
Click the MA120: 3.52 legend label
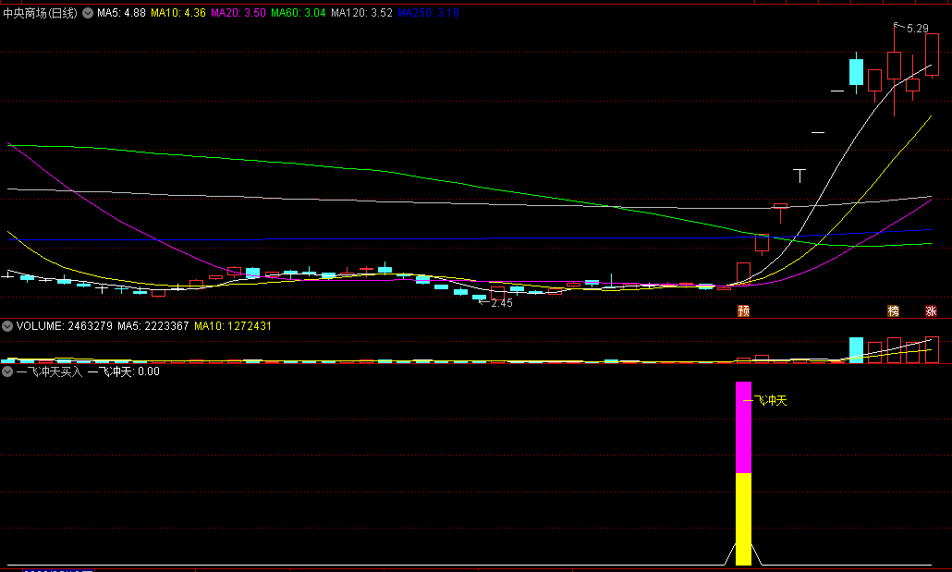coord(362,13)
